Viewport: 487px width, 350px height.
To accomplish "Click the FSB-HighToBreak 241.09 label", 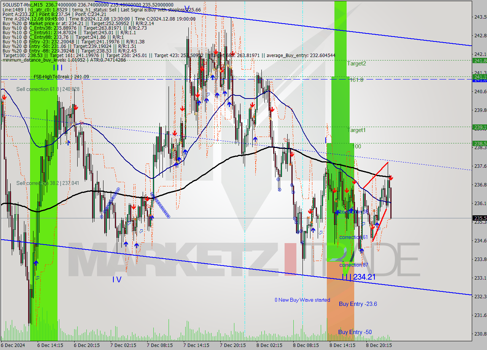I will [x=61, y=77].
